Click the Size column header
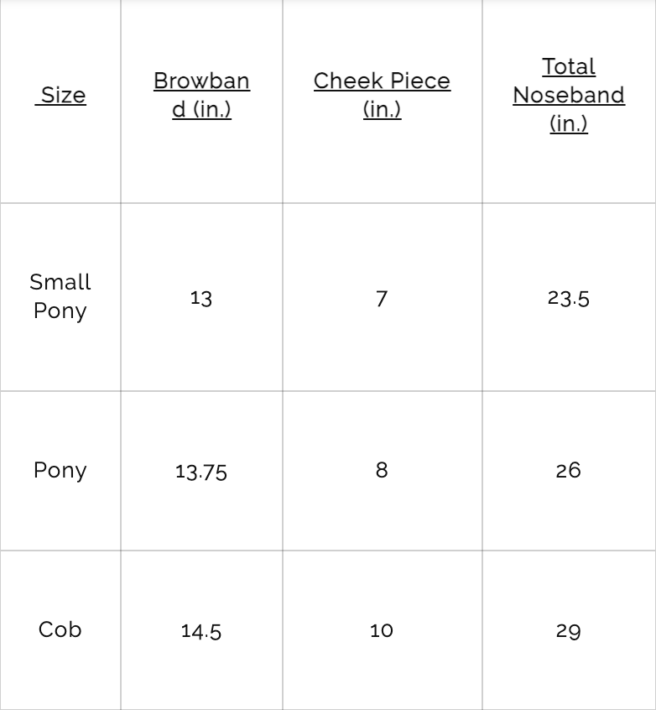 pos(63,95)
